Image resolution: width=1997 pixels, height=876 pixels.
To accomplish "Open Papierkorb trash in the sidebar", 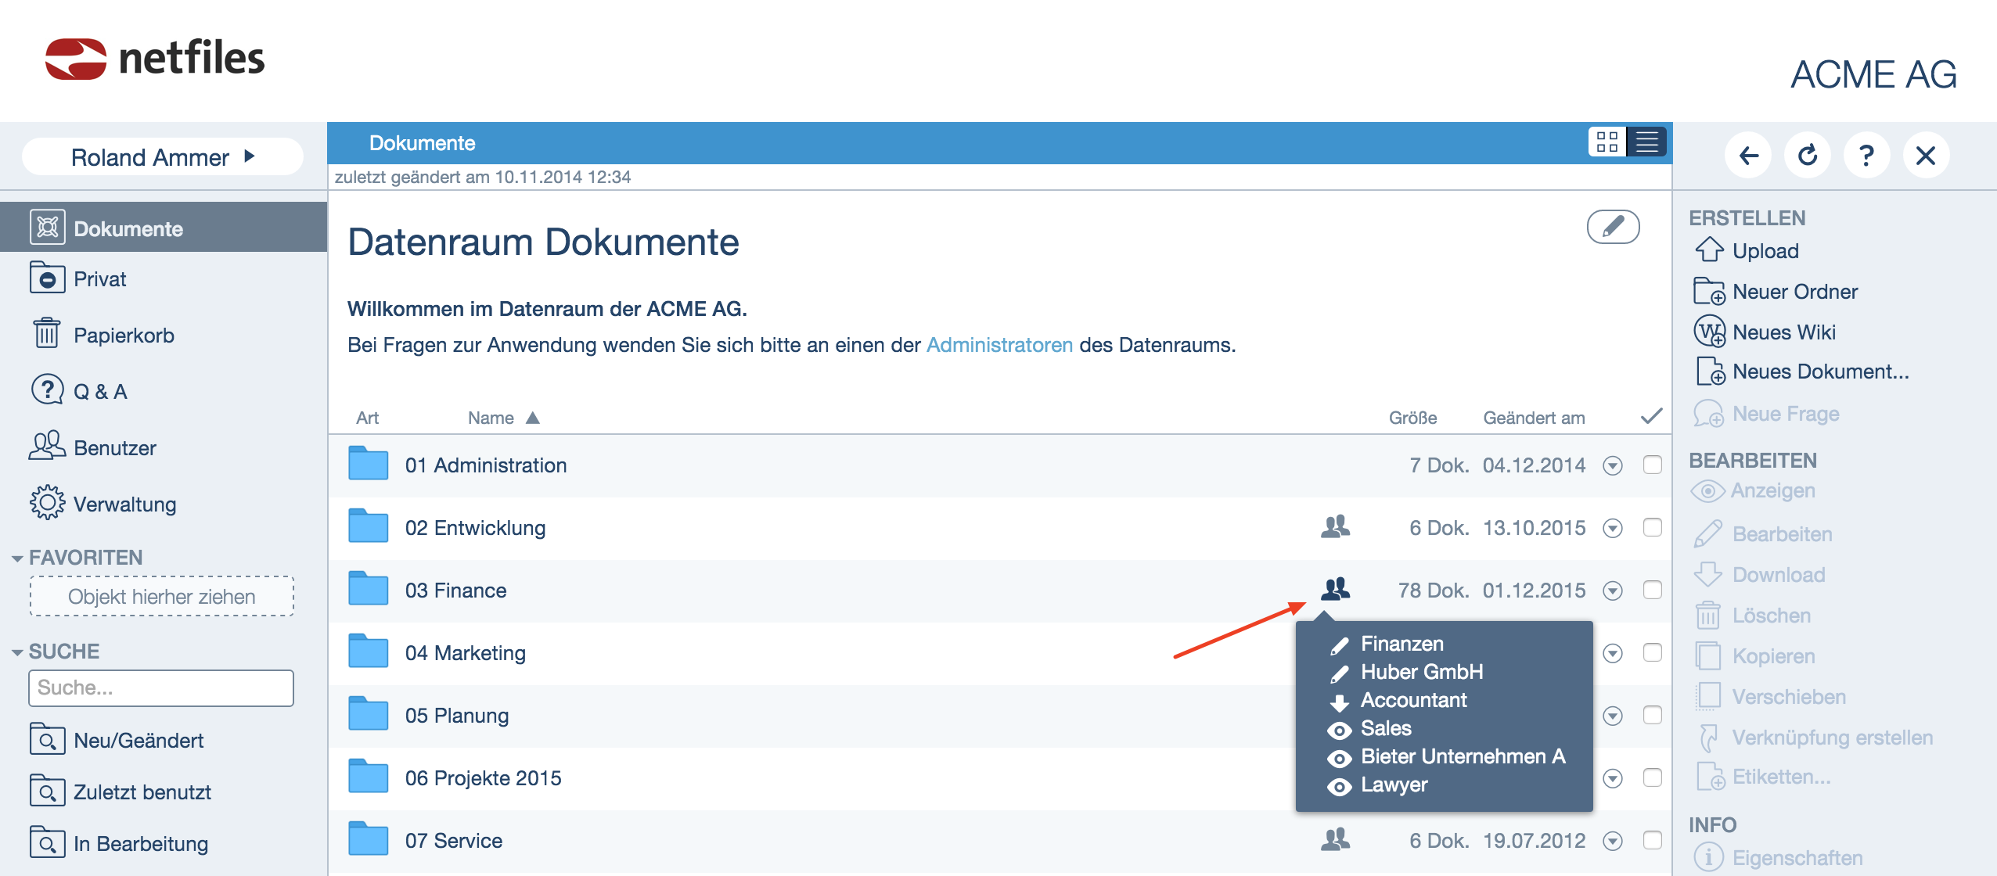I will coord(123,336).
